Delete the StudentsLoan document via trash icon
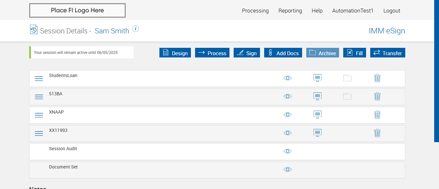Image resolution: width=439 pixels, height=189 pixels. (377, 78)
